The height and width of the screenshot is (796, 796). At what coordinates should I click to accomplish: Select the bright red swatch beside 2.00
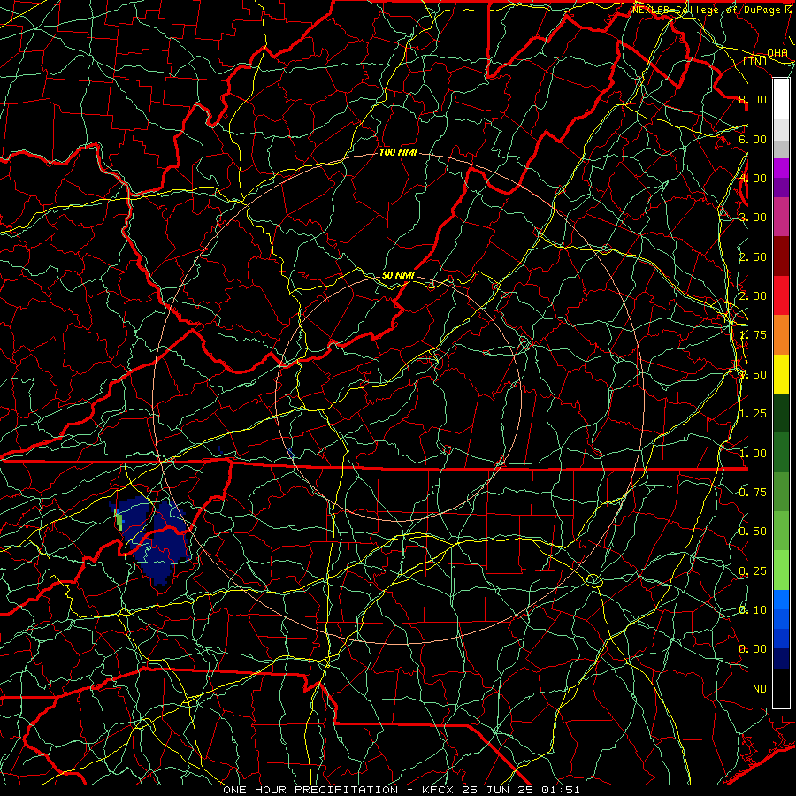[781, 295]
